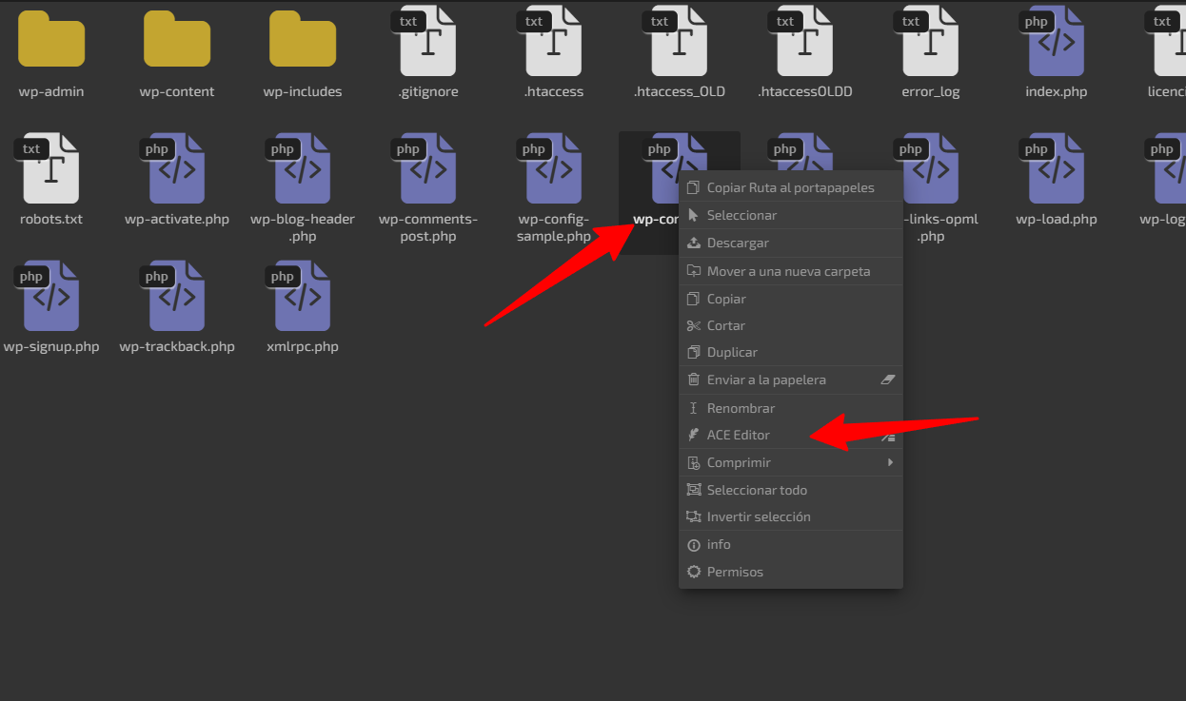
Task: Choose Cortar from the context menu
Action: (790, 325)
